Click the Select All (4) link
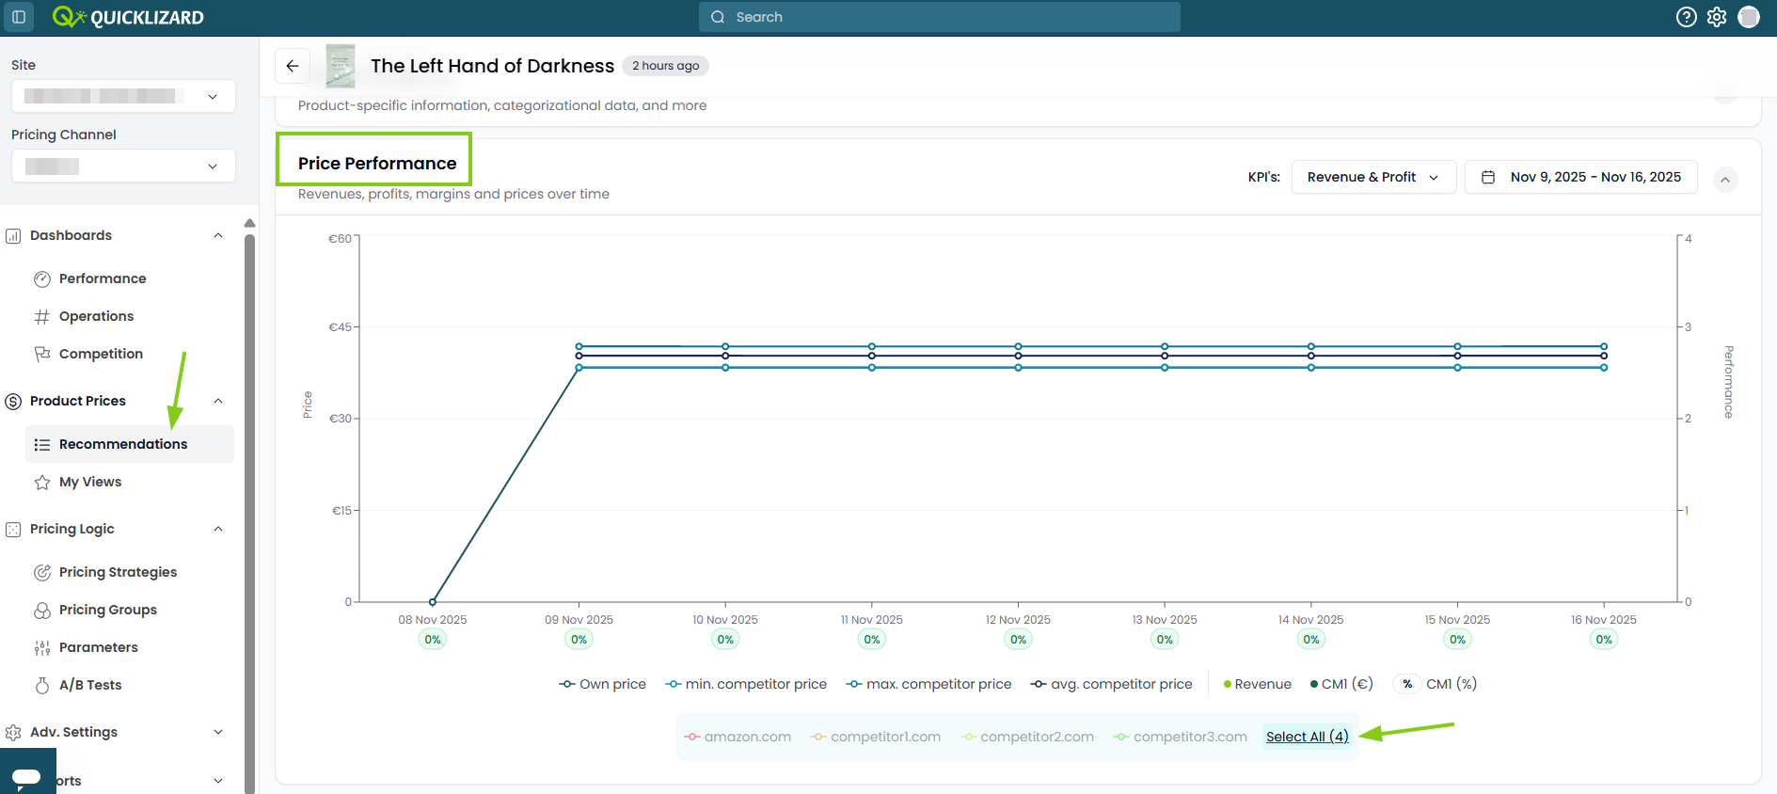This screenshot has width=1777, height=794. pos(1307,737)
